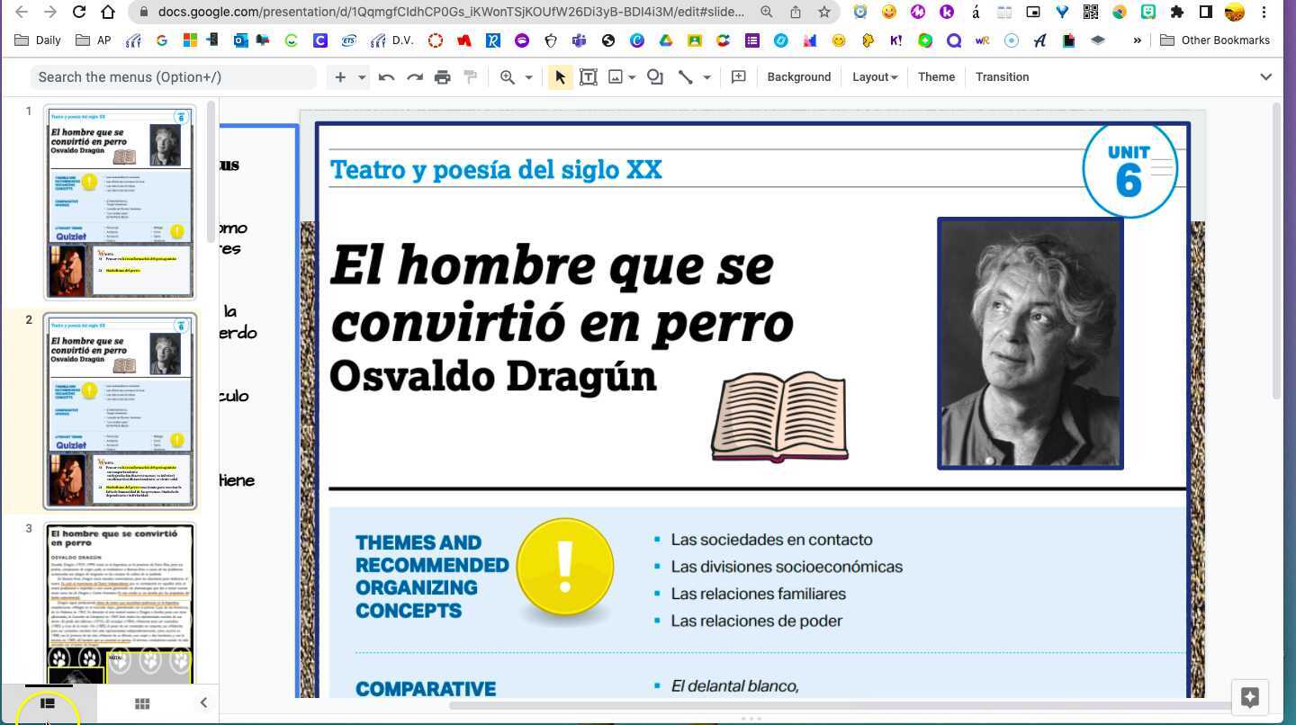Image resolution: width=1296 pixels, height=725 pixels.
Task: Open the Layout dropdown
Action: click(874, 76)
